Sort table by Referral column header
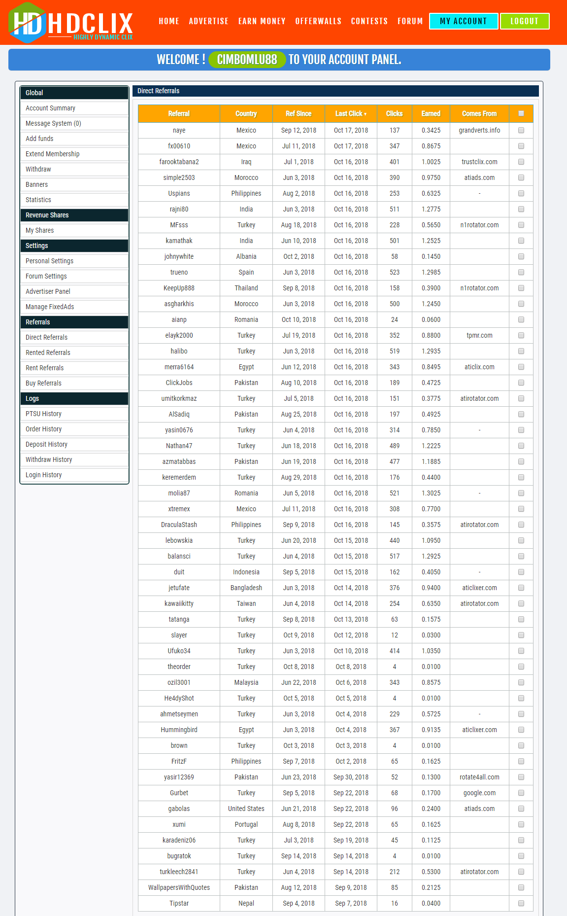 coord(179,113)
